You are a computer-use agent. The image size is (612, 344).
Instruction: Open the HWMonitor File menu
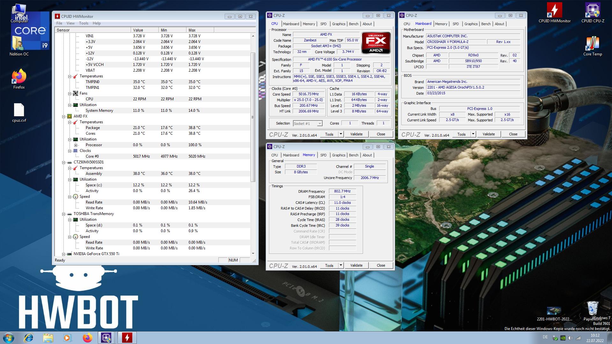click(x=59, y=23)
